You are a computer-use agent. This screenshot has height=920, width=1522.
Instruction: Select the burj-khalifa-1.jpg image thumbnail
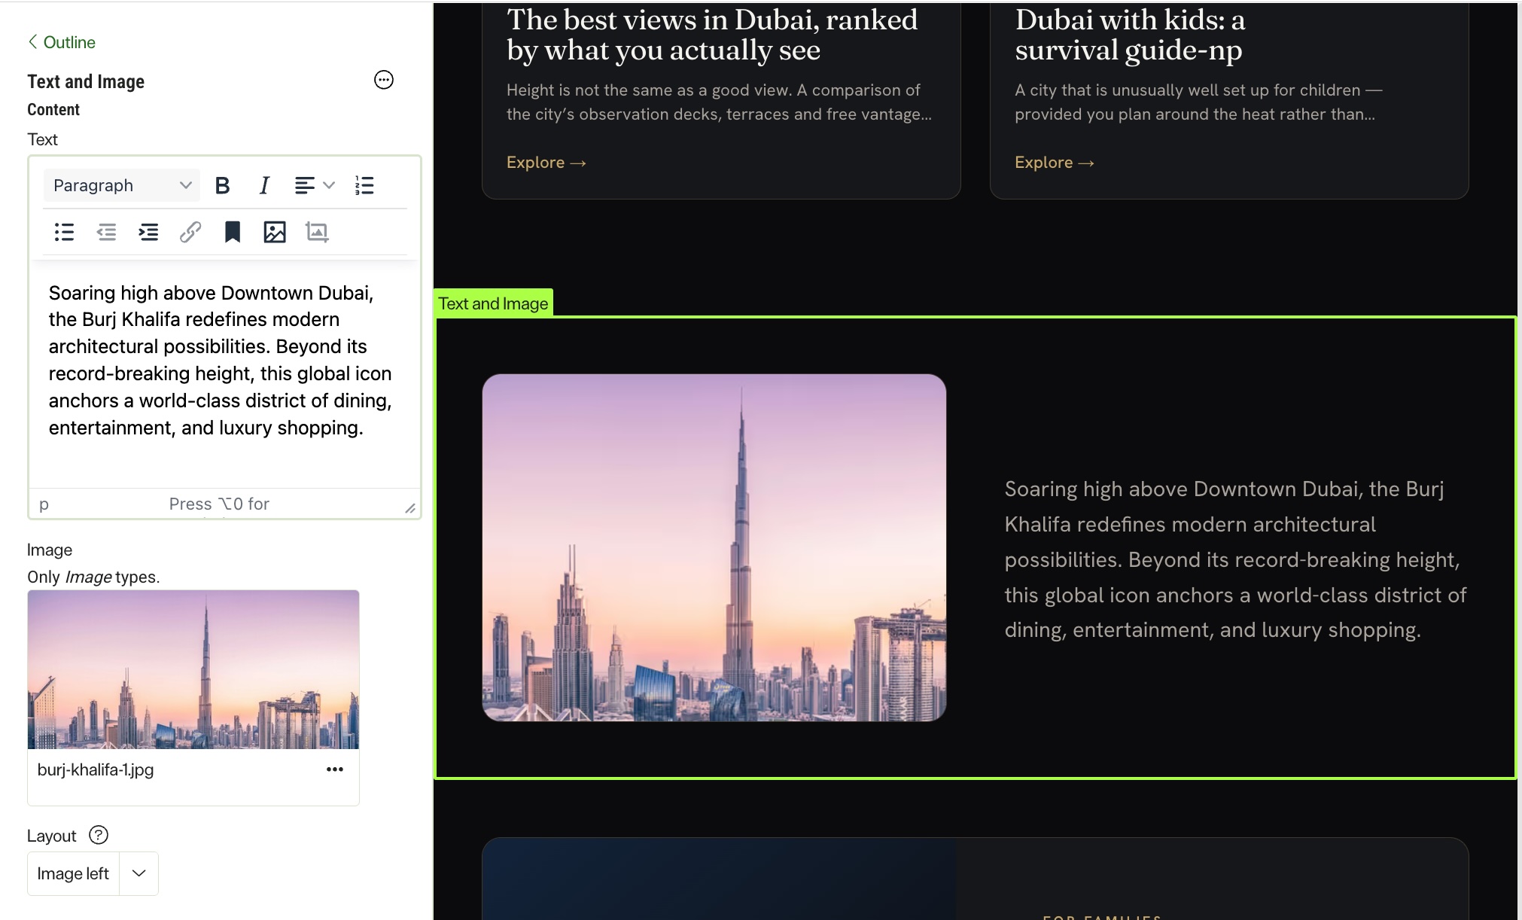pos(193,669)
